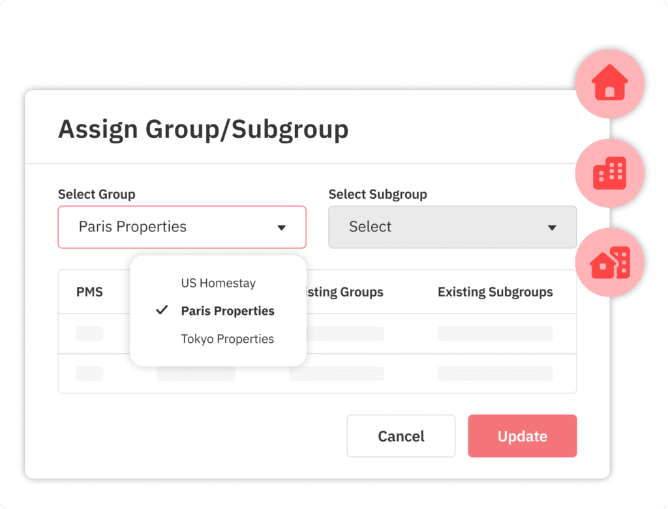This screenshot has height=509, width=668.
Task: Pick Tokyo Properties from the list
Action: (x=227, y=339)
